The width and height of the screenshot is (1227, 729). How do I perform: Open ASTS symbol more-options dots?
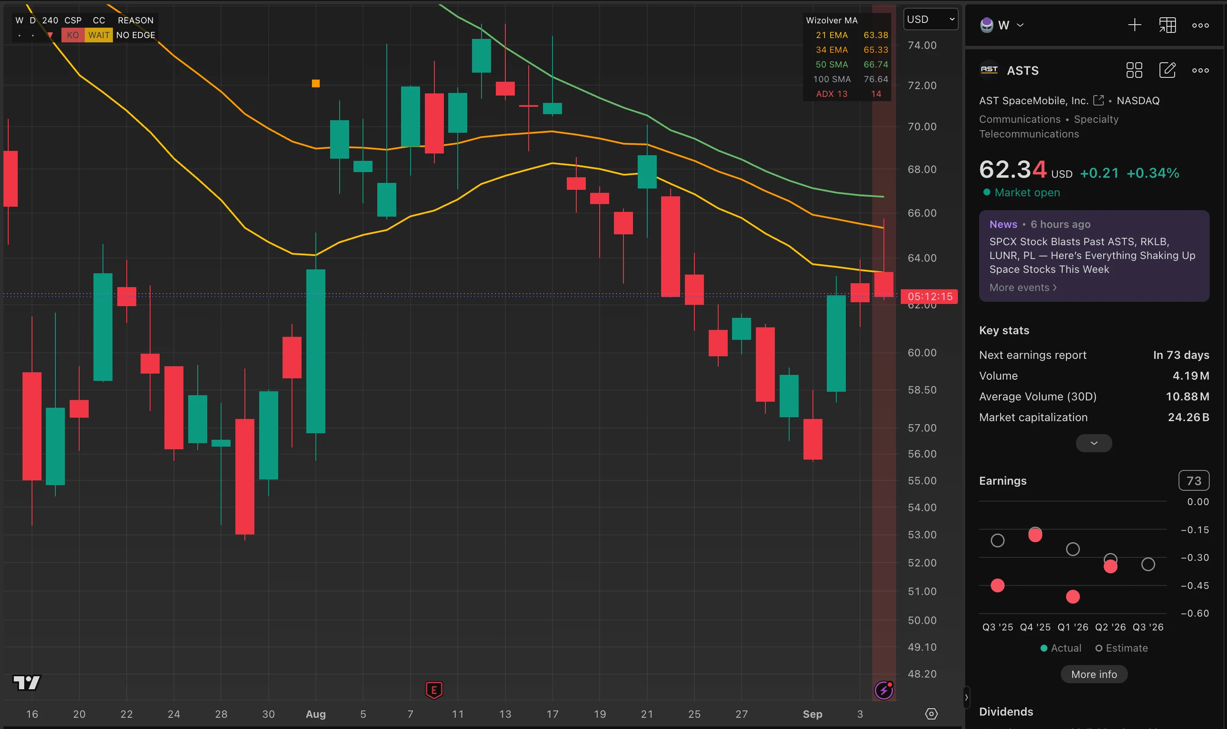click(x=1200, y=70)
